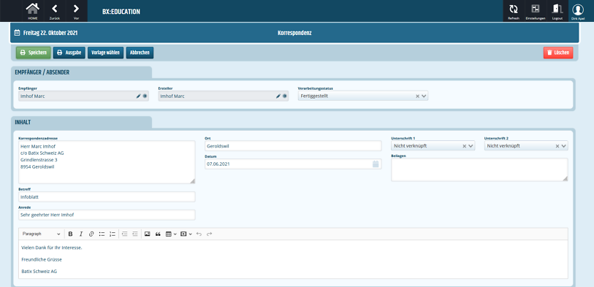Click the Speichern button

click(x=34, y=53)
